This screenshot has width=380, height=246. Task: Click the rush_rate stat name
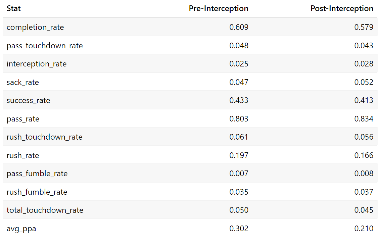click(23, 155)
